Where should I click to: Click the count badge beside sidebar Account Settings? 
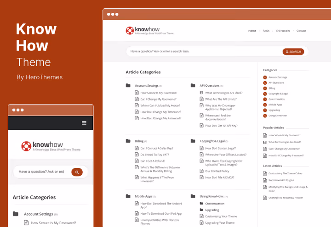265,78
